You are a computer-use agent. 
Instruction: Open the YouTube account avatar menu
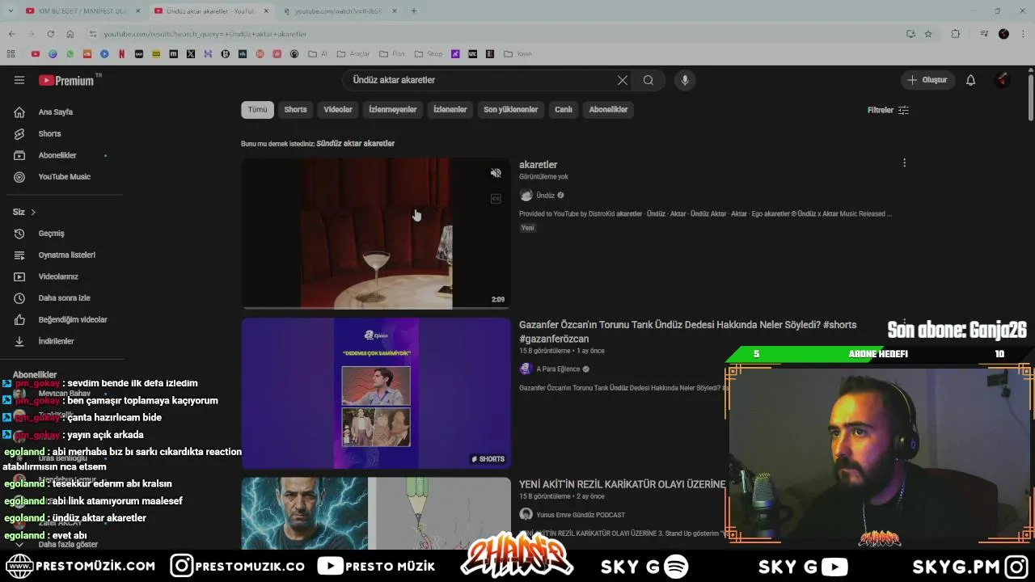click(1003, 80)
